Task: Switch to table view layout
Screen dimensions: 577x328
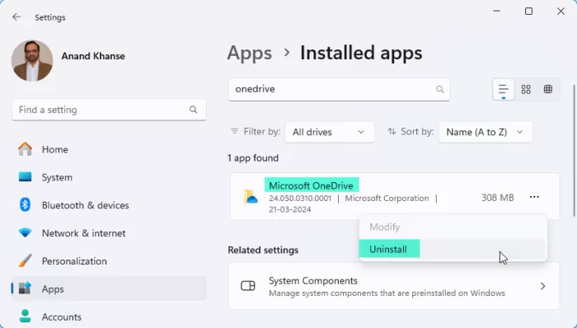Action: pyautogui.click(x=548, y=89)
